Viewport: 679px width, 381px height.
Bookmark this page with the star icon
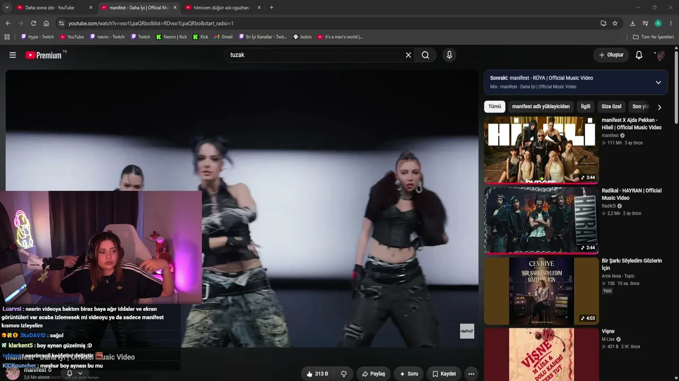click(x=615, y=23)
